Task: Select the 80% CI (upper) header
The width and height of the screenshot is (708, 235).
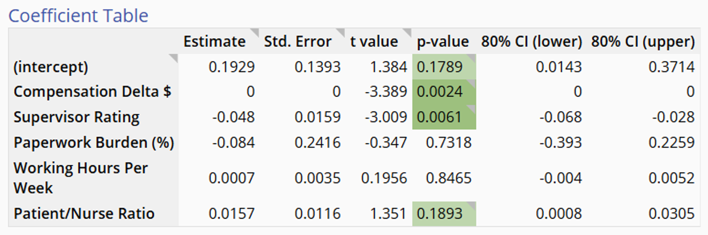Action: point(643,41)
